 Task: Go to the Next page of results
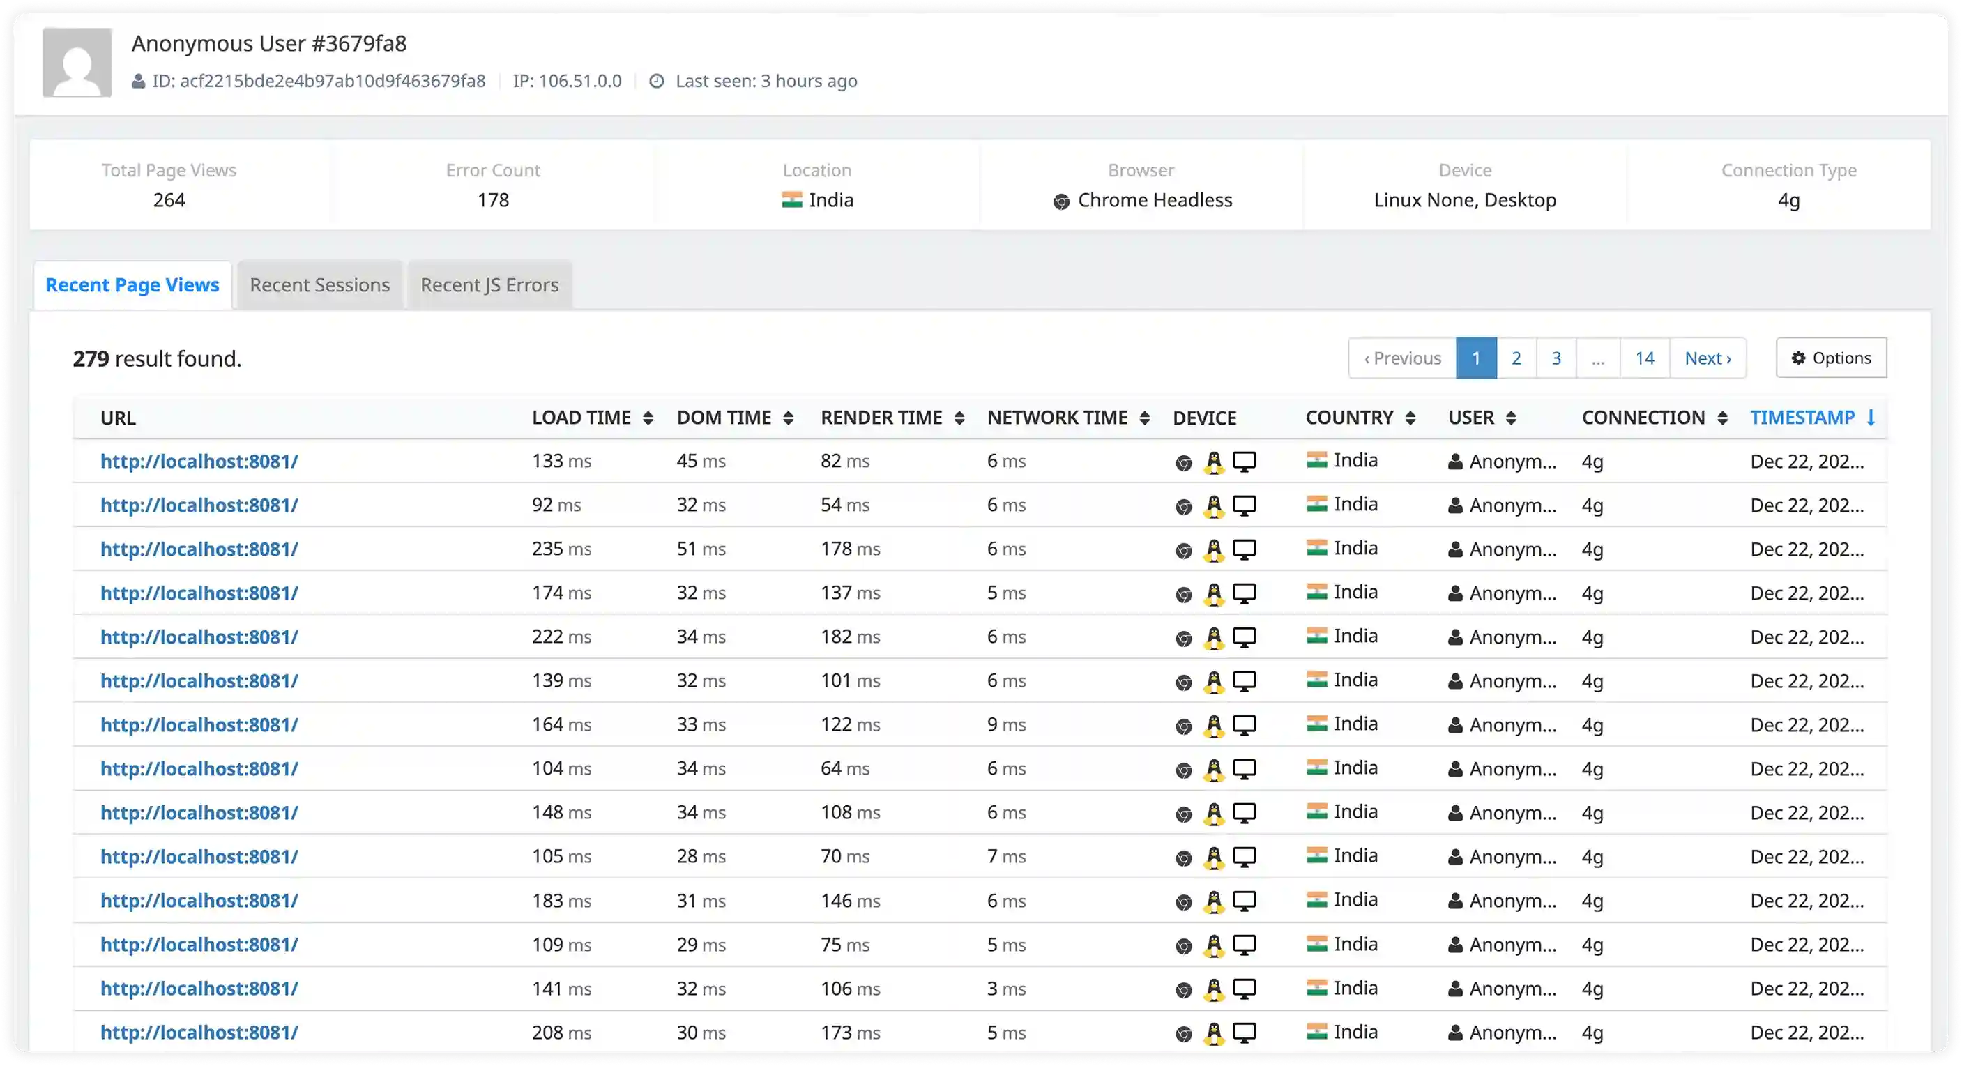pyautogui.click(x=1708, y=358)
